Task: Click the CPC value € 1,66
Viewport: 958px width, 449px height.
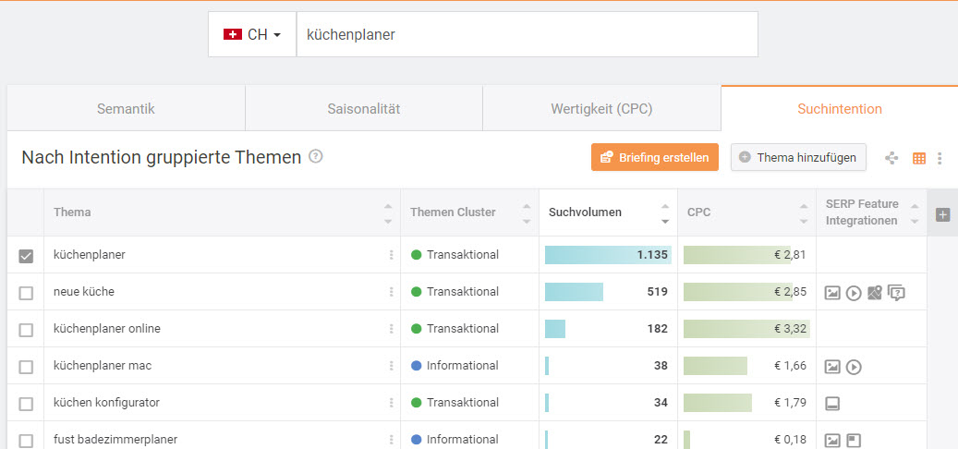Action: click(790, 366)
